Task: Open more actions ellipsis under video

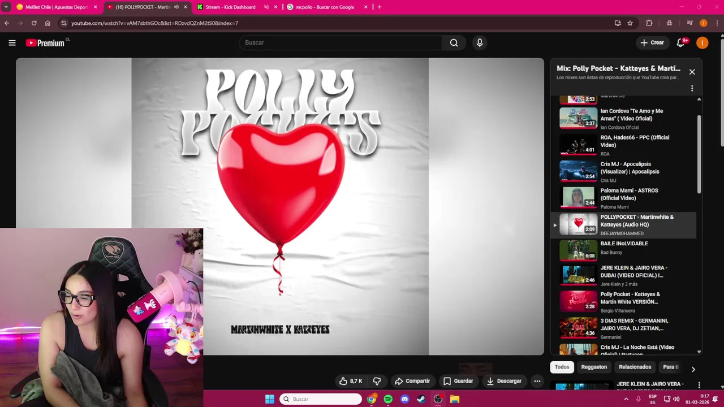Action: point(537,381)
